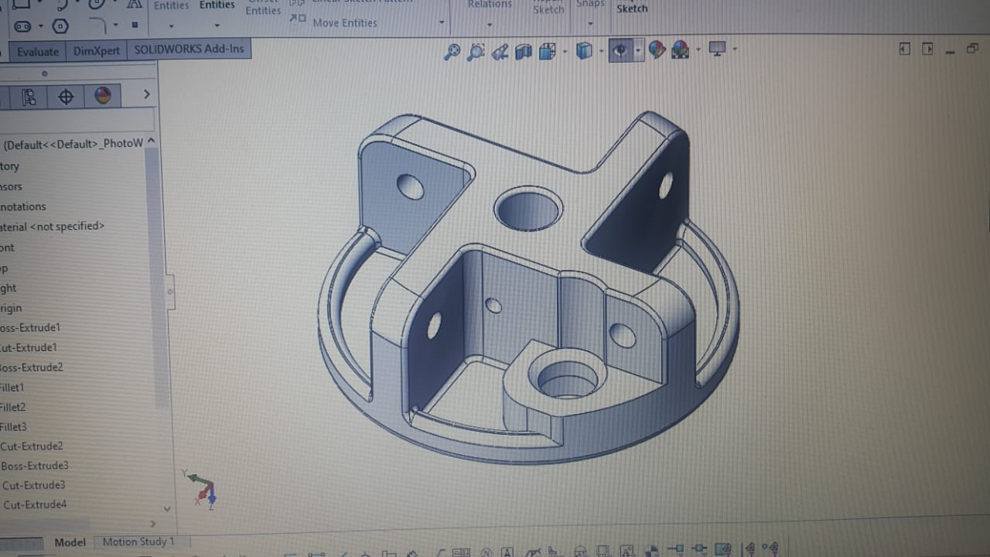Select Cut-Extrude3 in feature tree
990x557 pixels.
pos(33,485)
